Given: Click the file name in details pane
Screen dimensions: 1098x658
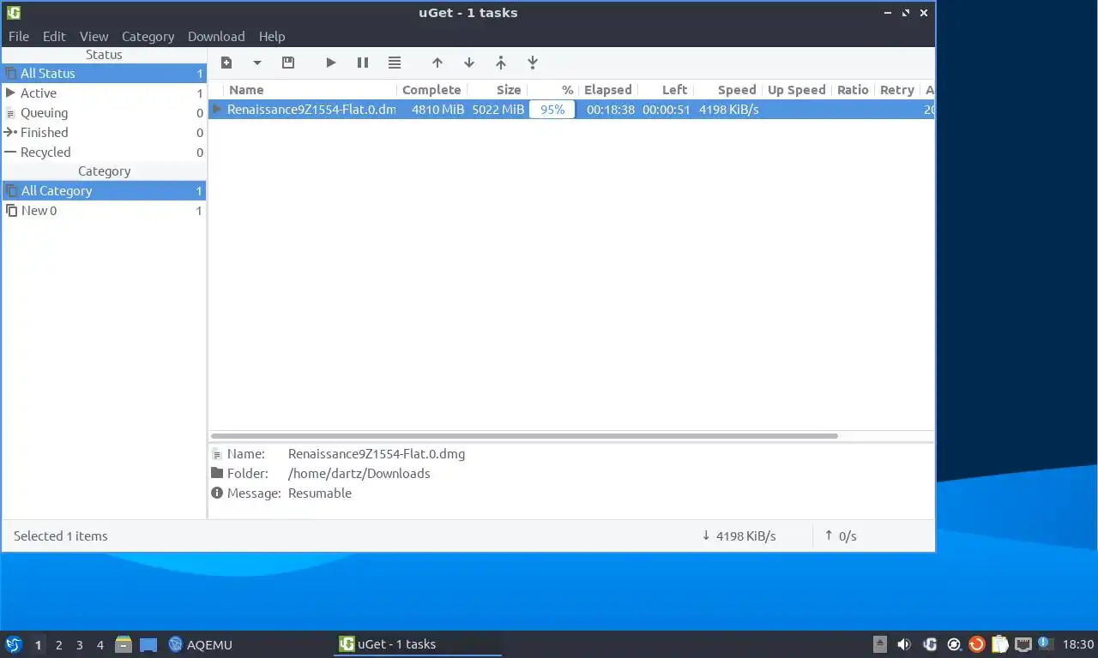Looking at the screenshot, I should 377,454.
